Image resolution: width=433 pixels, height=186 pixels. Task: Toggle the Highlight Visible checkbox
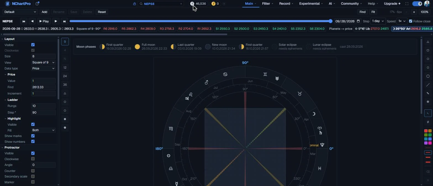[x=33, y=124]
